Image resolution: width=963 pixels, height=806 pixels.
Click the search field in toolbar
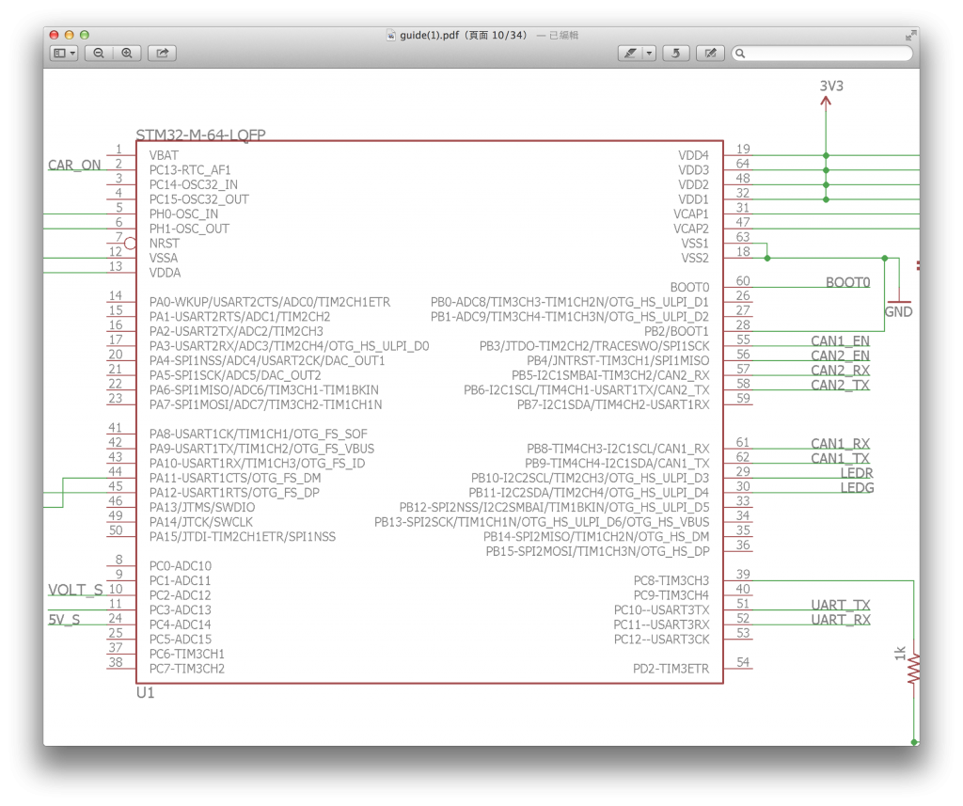coord(822,54)
